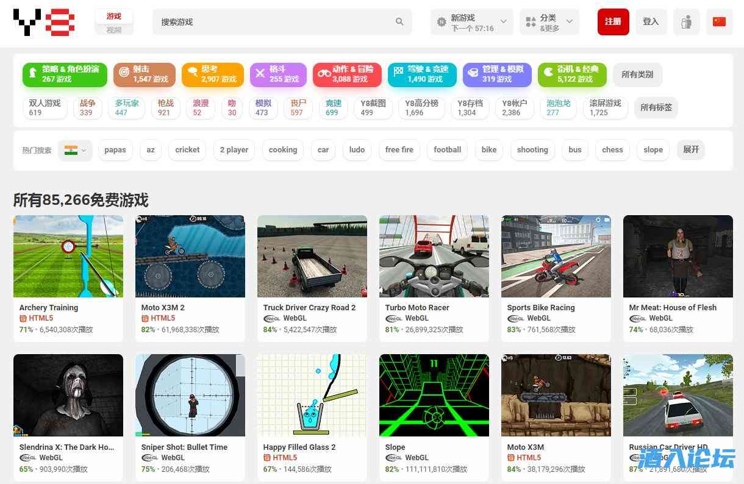744x484 pixels.
Task: Open the India flag country dropdown
Action: tap(75, 150)
